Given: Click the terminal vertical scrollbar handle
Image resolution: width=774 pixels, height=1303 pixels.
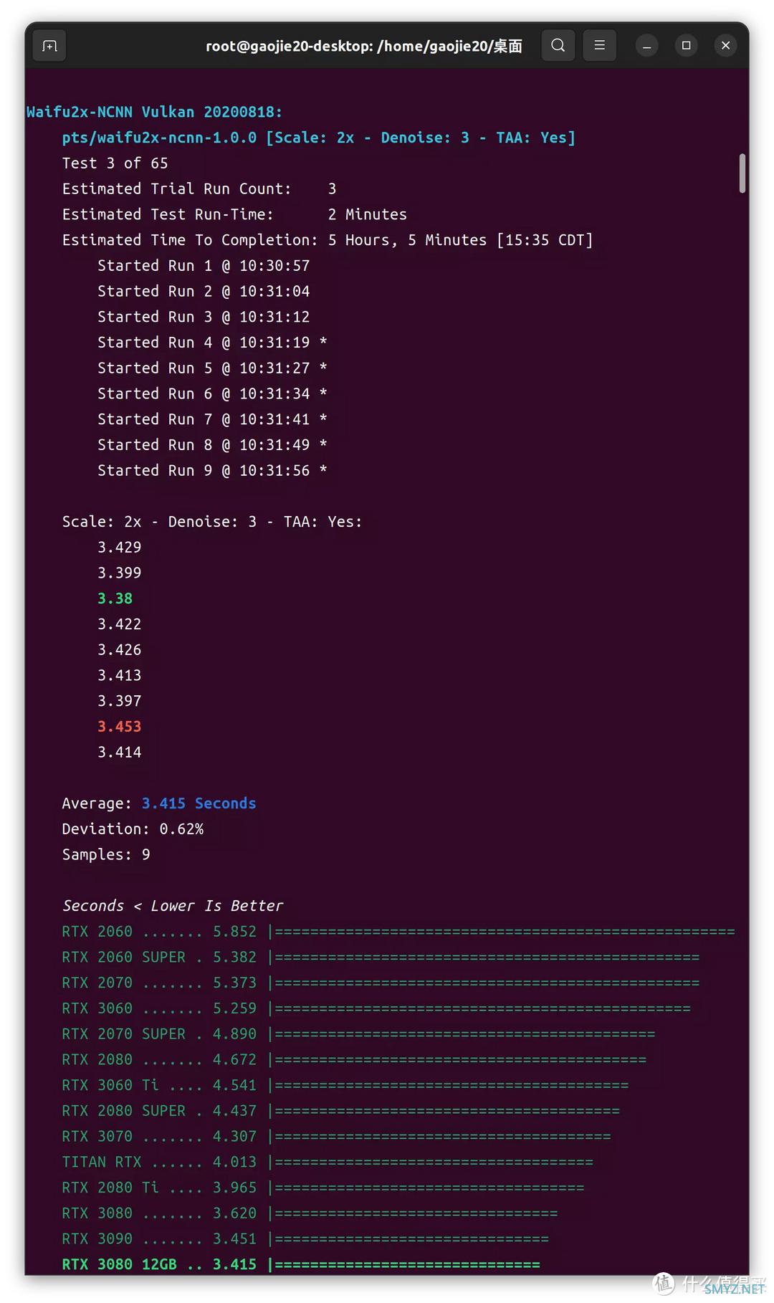Looking at the screenshot, I should click(742, 173).
